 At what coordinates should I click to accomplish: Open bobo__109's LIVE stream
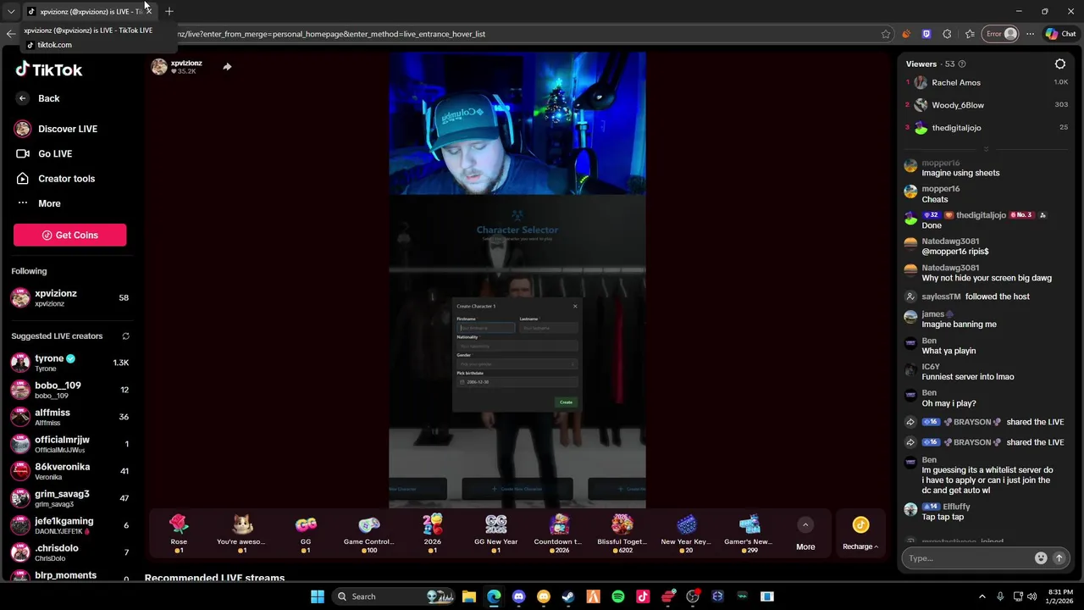(x=69, y=390)
